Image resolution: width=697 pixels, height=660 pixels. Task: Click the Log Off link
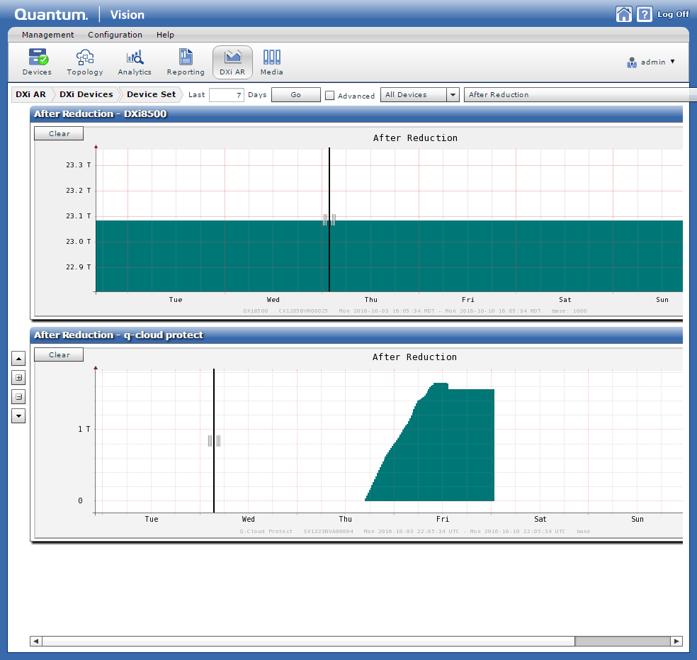[x=672, y=14]
